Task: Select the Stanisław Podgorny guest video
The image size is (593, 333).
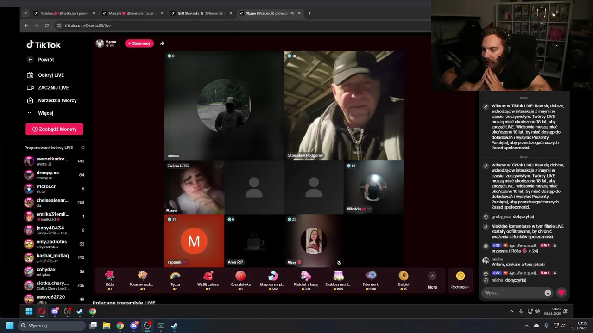Action: point(344,105)
